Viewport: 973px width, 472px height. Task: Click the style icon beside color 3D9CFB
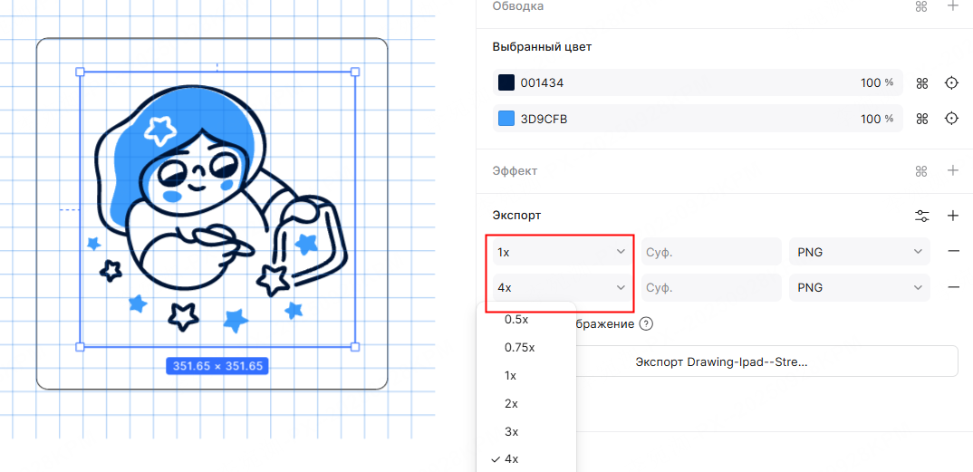922,119
